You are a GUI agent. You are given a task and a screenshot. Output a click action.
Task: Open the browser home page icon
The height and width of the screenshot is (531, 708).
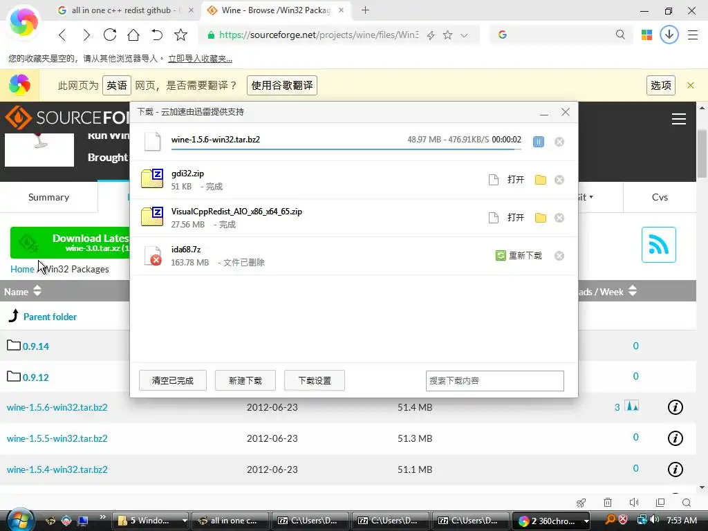pos(133,35)
